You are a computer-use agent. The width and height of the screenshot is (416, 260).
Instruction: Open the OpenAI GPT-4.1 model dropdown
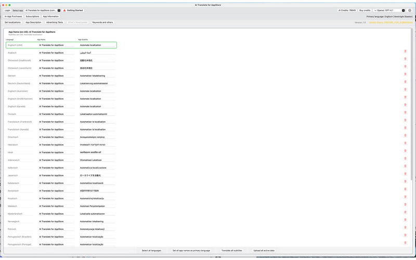[x=389, y=10]
